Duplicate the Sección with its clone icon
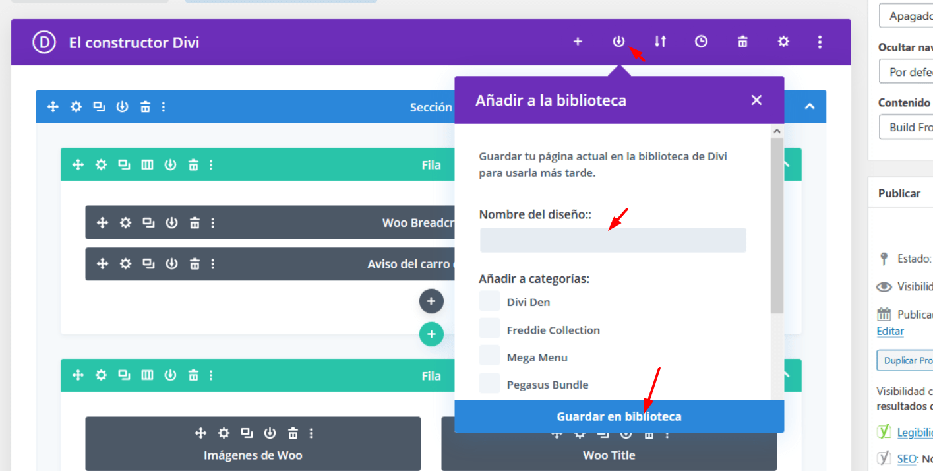Viewport: 933px width, 471px height. click(x=99, y=107)
